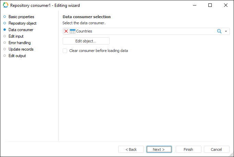The width and height of the screenshot is (234, 157).
Task: Click the Countries table icon
Action: (x=73, y=31)
